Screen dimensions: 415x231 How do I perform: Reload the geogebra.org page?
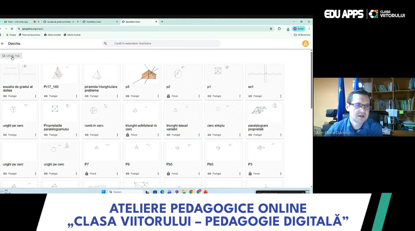coord(12,29)
